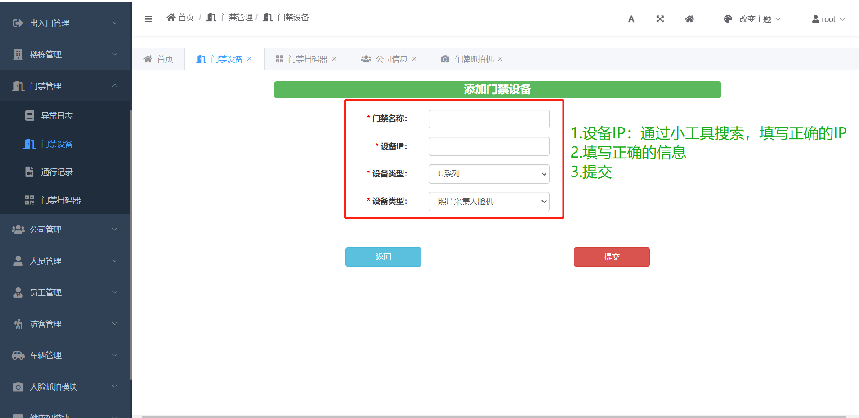Image resolution: width=859 pixels, height=418 pixels.
Task: Close the 公司信息 tab
Action: click(x=414, y=59)
